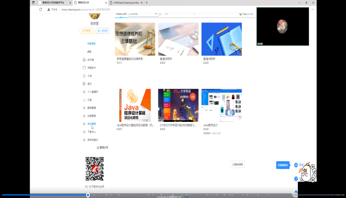Image resolution: width=346 pixels, height=198 pixels.
Task: Click the 思想道德修养和法律基础 course cover
Action: click(135, 39)
